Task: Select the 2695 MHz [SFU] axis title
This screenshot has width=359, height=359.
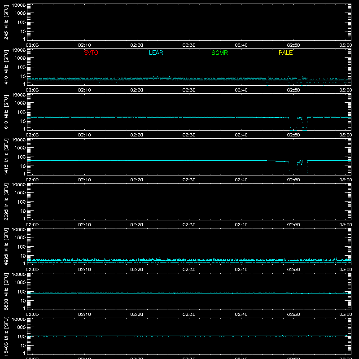Action: [6, 201]
